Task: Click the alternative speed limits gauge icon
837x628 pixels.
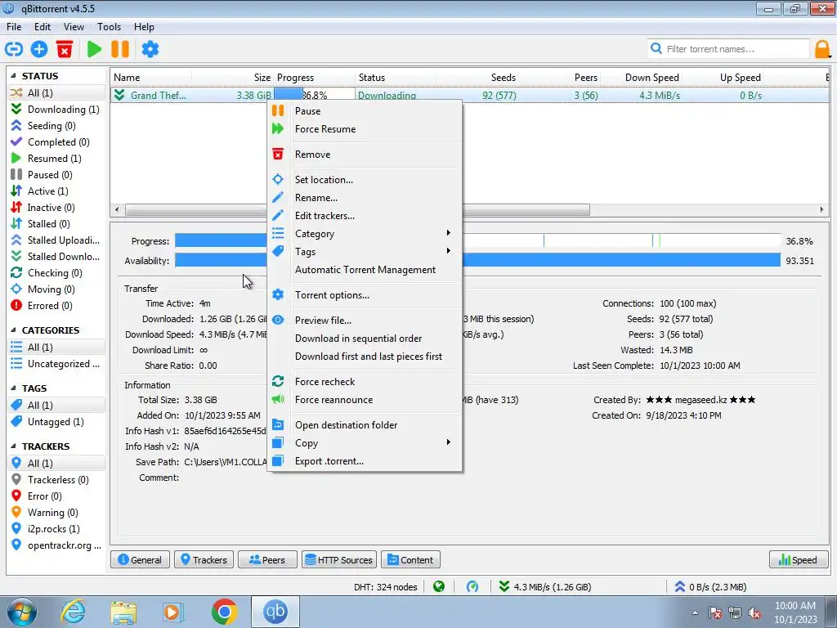Action: click(472, 587)
